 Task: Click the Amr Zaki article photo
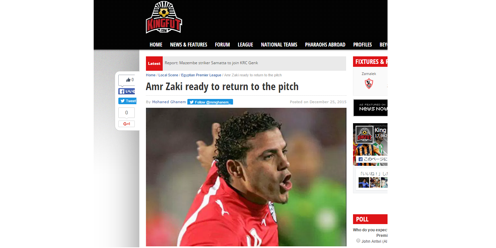[x=246, y=177]
